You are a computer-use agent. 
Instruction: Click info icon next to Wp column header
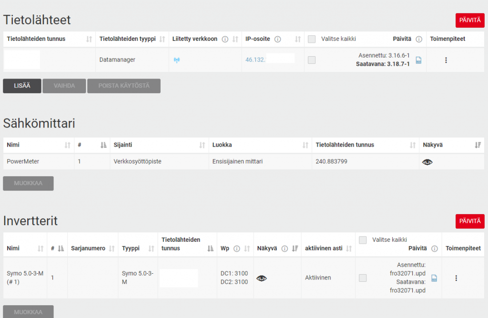coord(236,248)
